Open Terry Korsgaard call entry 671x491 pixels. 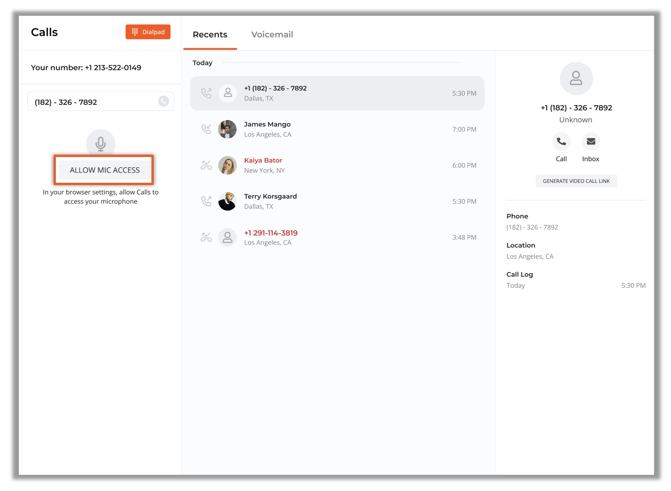click(337, 201)
